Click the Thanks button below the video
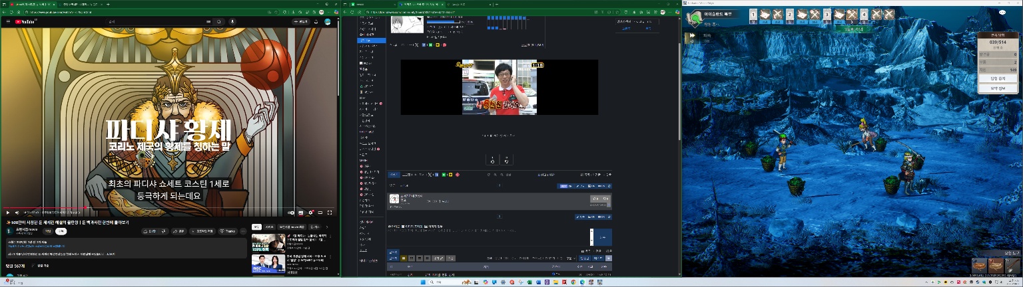 (227, 231)
